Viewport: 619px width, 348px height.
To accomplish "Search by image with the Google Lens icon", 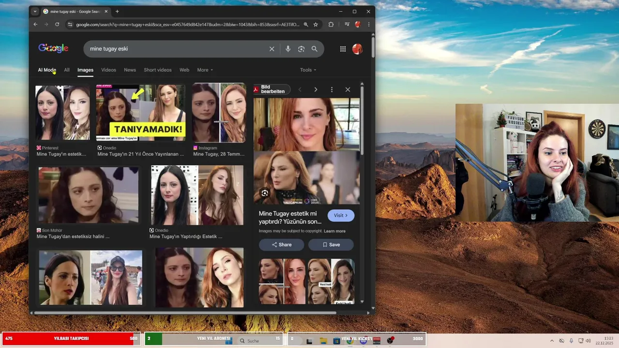I will (301, 49).
